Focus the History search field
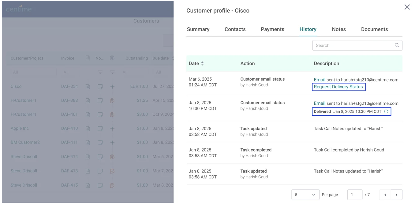Image resolution: width=415 pixels, height=204 pixels. tap(357, 45)
